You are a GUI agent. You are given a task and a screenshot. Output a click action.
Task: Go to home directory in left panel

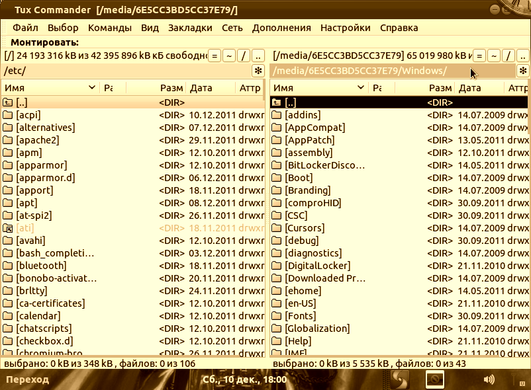229,56
